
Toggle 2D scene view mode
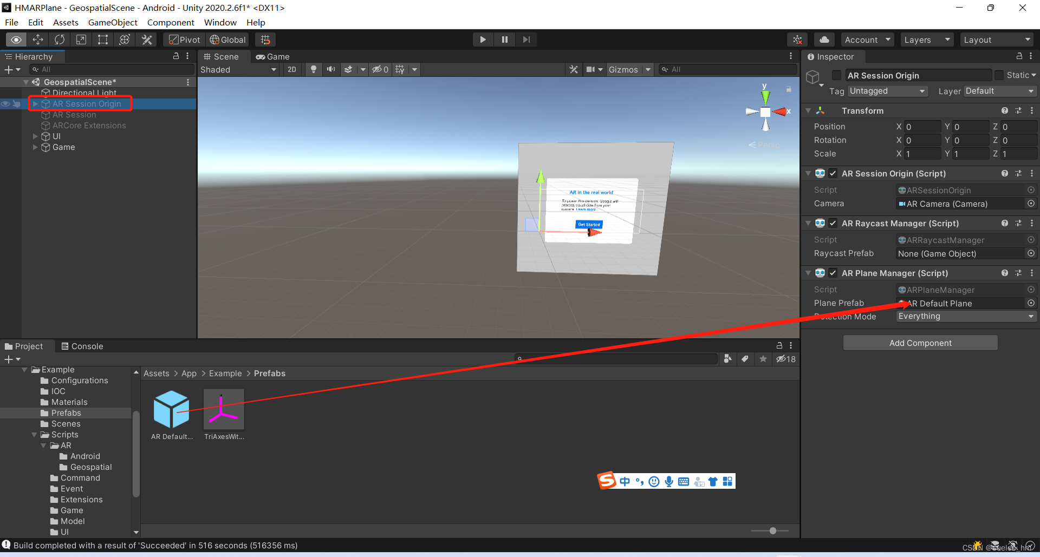pyautogui.click(x=292, y=69)
